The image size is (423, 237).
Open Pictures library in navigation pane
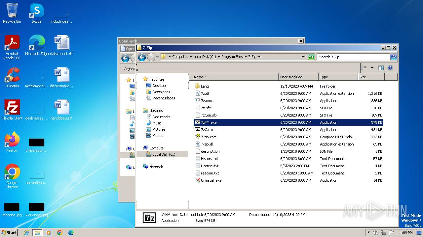(159, 129)
